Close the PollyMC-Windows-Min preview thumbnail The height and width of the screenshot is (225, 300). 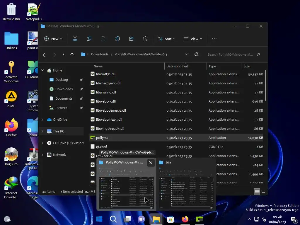point(151,163)
